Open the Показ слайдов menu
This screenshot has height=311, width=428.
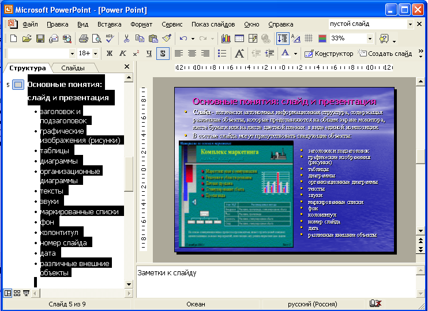point(213,24)
